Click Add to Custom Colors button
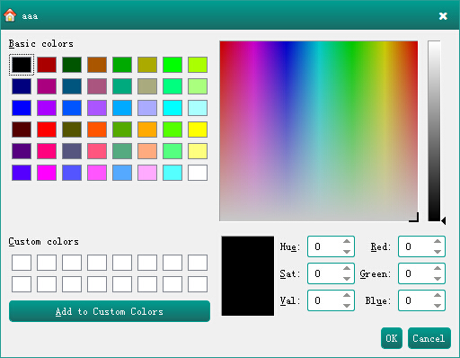The image size is (460, 358). (110, 311)
